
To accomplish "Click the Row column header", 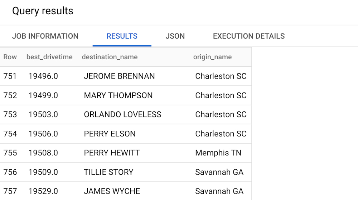I will pyautogui.click(x=10, y=57).
